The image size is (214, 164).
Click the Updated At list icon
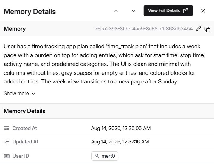point(7,142)
